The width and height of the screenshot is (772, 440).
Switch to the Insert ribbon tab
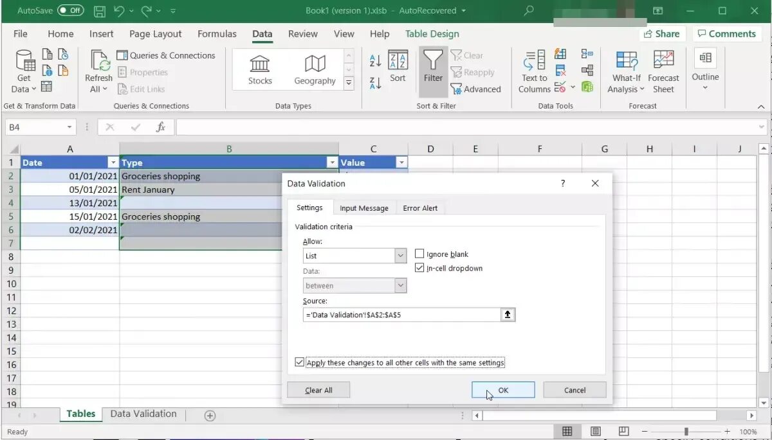tap(101, 34)
